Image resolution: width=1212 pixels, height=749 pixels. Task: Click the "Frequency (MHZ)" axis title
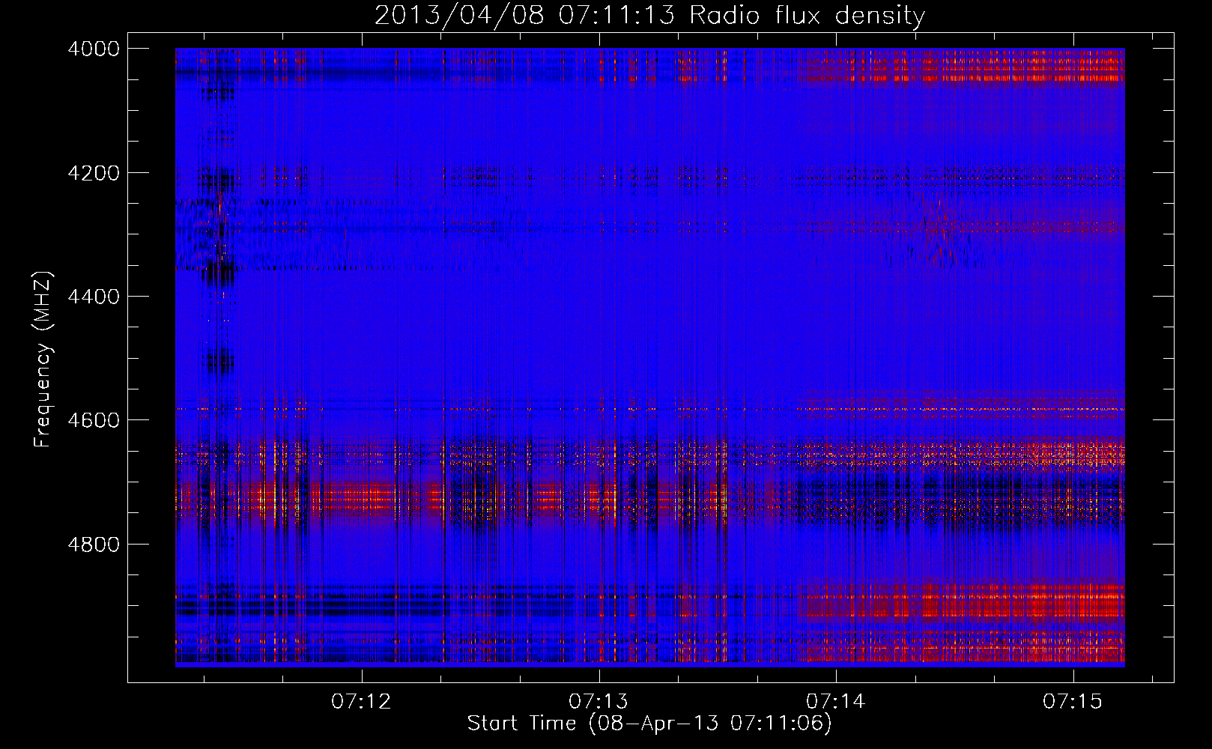click(43, 360)
